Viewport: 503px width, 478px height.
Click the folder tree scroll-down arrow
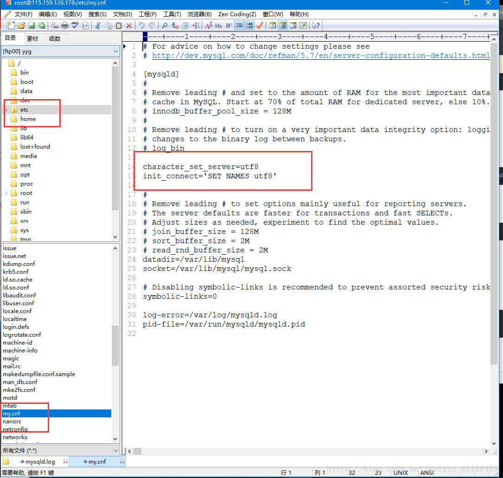[115, 237]
